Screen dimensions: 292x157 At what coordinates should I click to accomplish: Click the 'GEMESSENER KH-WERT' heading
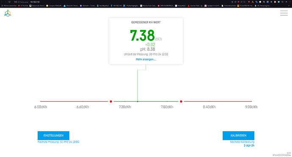(x=146, y=22)
